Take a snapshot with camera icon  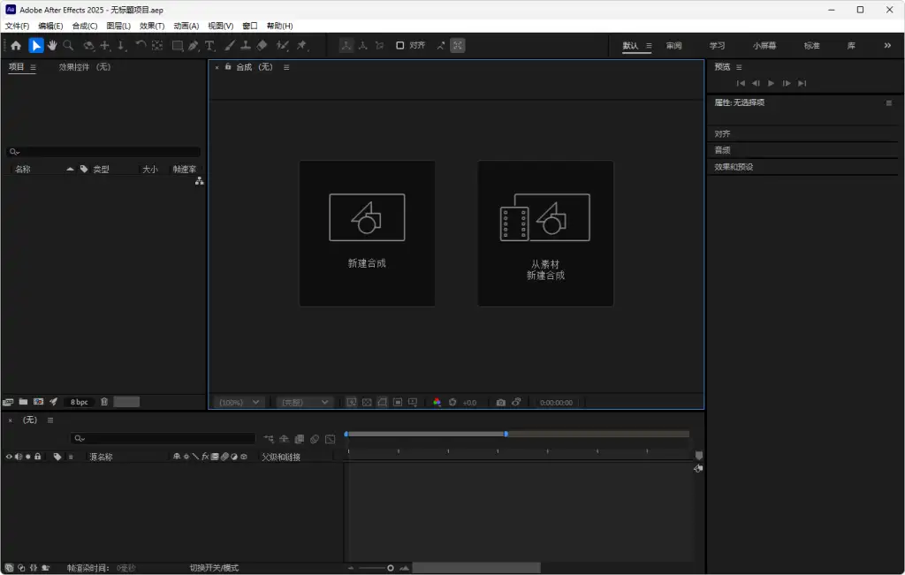tap(500, 403)
